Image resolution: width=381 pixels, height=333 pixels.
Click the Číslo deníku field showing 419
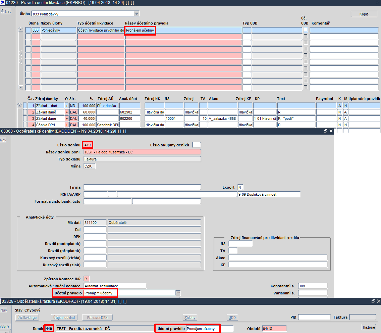[x=88, y=145]
